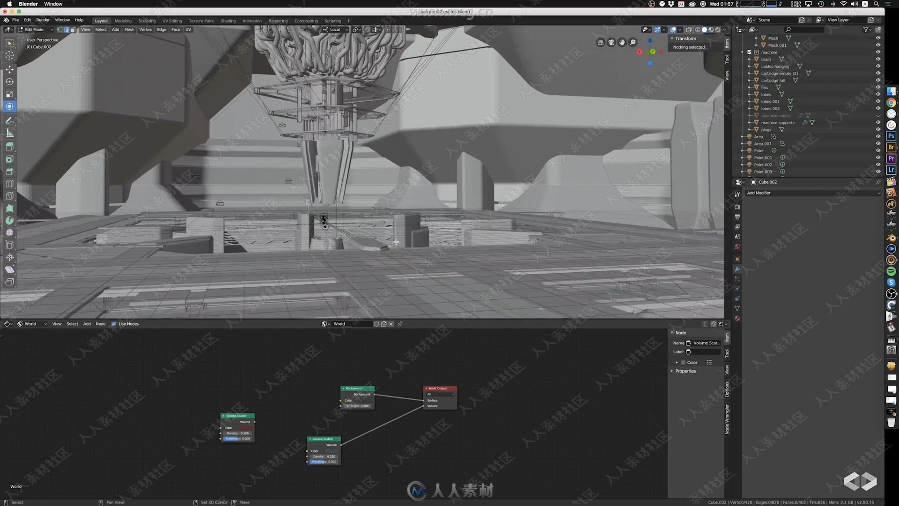Uncheck the machine collection checkbox
This screenshot has height=506, width=899.
pyautogui.click(x=749, y=52)
